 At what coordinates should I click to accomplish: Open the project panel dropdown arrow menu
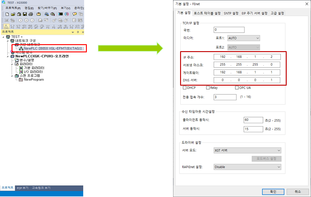73,32
